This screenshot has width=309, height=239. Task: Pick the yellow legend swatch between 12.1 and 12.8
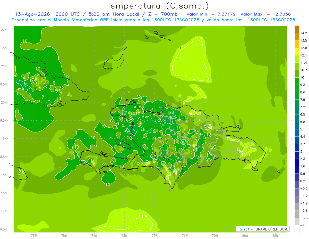tap(297, 52)
